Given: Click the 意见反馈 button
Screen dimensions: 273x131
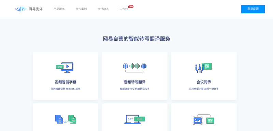Looking at the screenshot, I should tap(253, 9).
